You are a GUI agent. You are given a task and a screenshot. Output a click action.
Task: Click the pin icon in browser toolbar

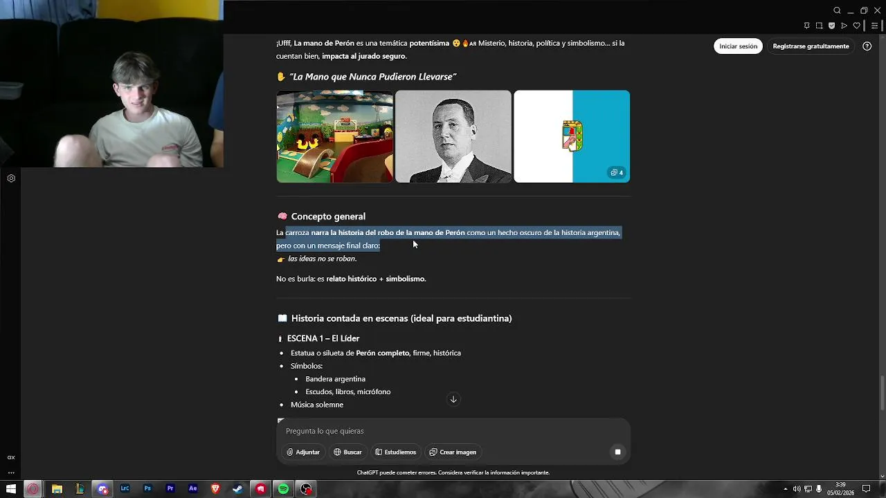[x=806, y=26]
